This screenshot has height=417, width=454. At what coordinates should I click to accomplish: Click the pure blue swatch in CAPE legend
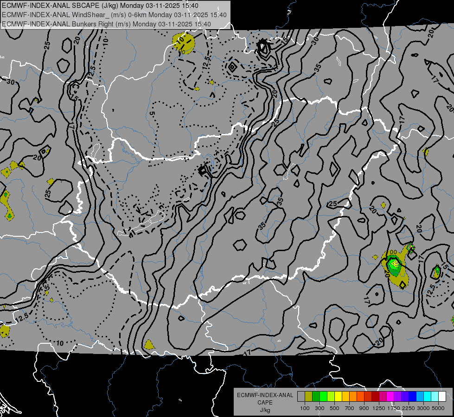click(412, 397)
